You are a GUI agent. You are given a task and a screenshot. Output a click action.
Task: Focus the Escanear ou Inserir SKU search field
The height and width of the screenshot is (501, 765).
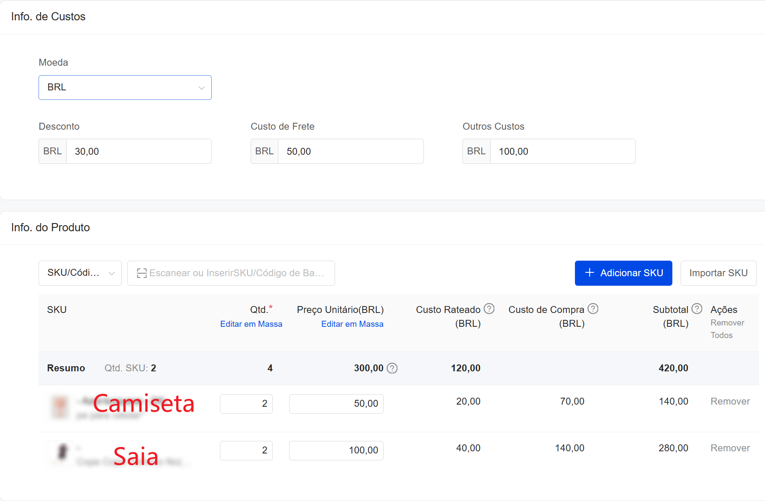231,273
